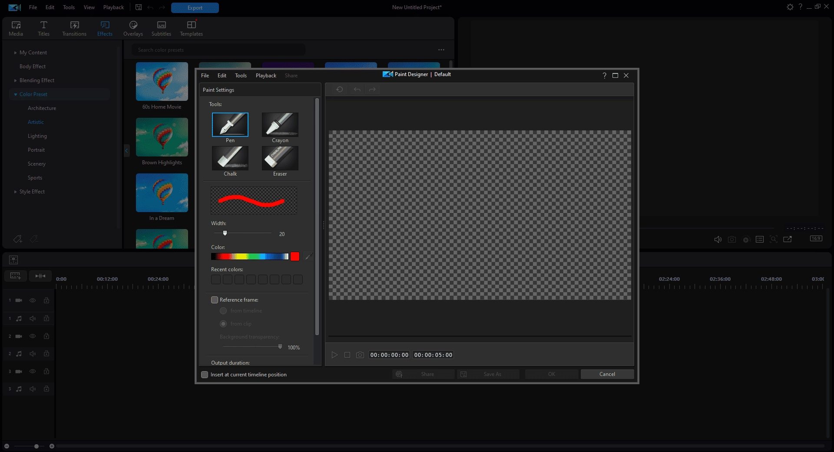Collapse the Color Preset category
This screenshot has width=834, height=452.
[x=16, y=94]
